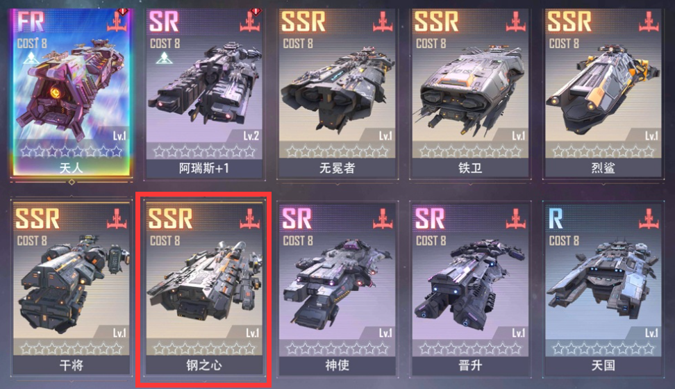This screenshot has width=675, height=389.
Task: Choose the 铁卫 ship card
Action: click(470, 94)
